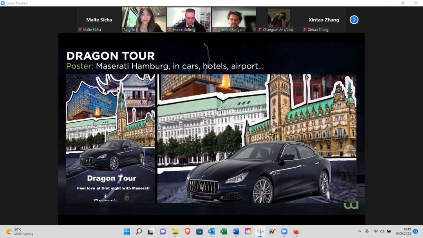Select Joachim Bongard's video tile
423x238 pixels.
234,20
